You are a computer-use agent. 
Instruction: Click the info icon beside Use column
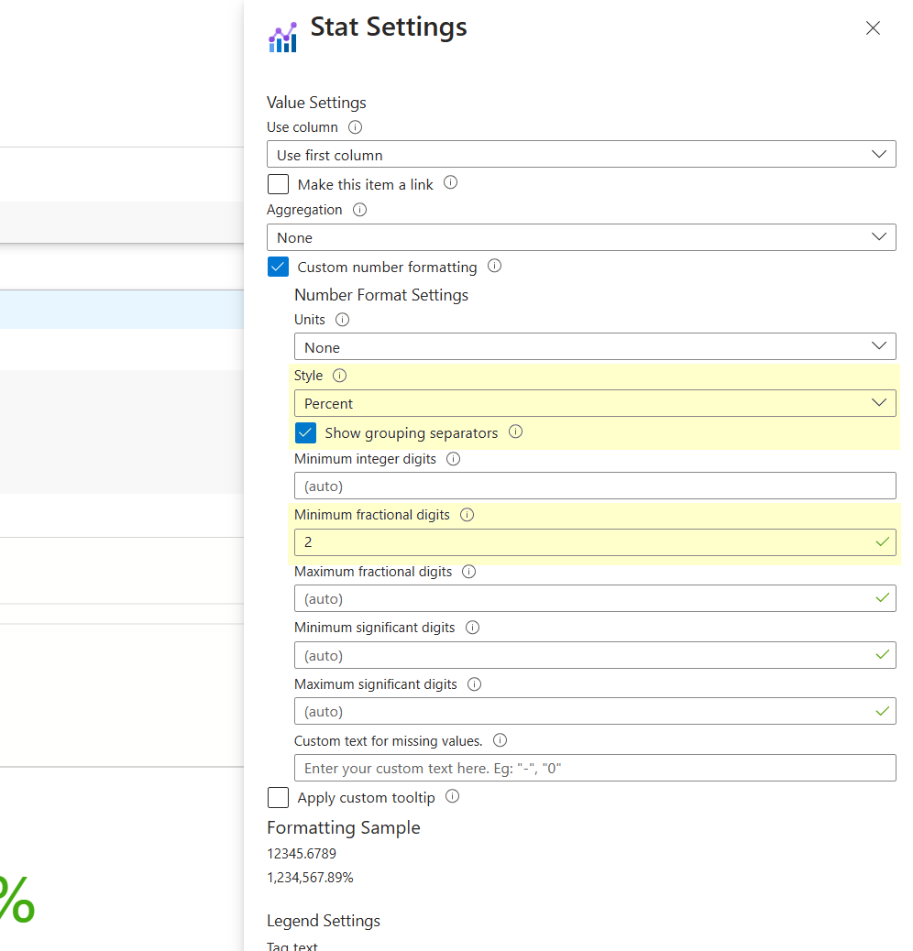[356, 127]
